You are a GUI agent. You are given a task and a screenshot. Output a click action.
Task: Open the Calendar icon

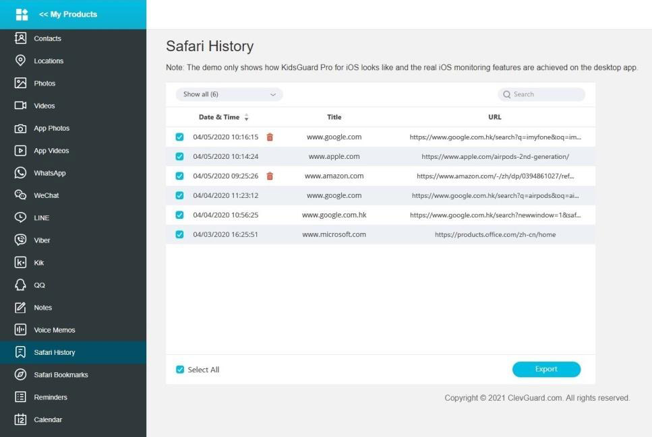pyautogui.click(x=20, y=419)
